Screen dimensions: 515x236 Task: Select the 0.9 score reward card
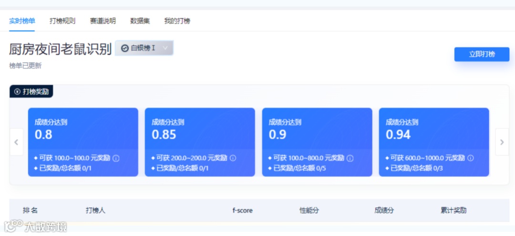point(317,142)
